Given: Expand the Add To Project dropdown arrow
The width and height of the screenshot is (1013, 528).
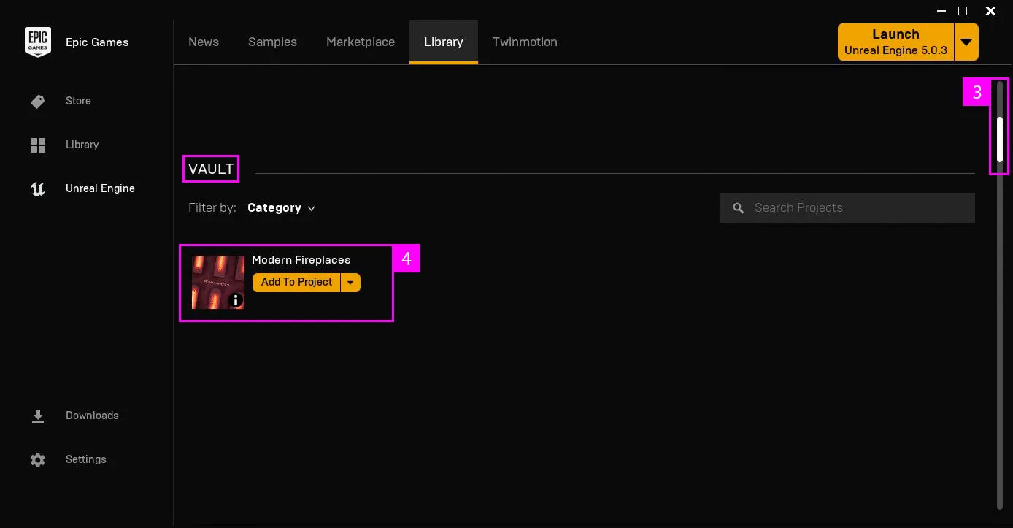Looking at the screenshot, I should (350, 283).
